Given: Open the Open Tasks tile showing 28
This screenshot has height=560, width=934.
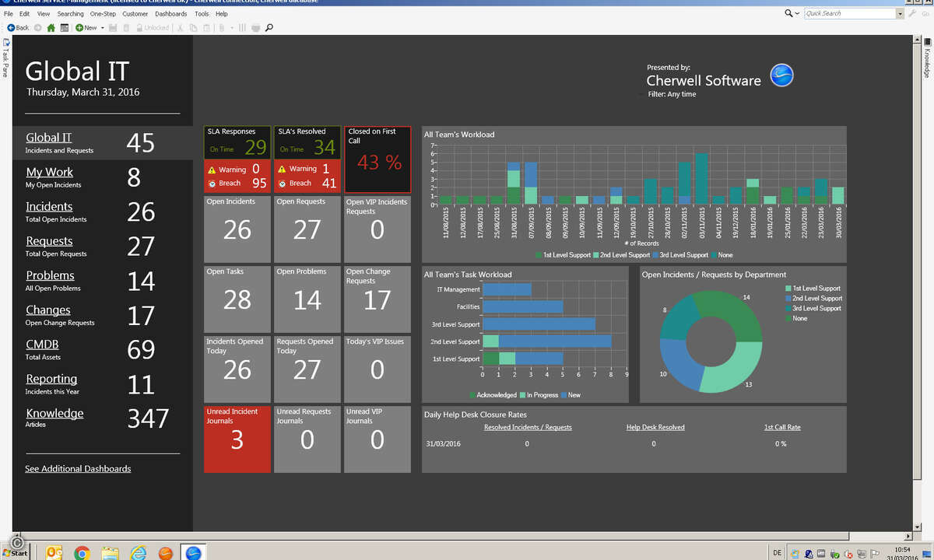Looking at the screenshot, I should (237, 299).
